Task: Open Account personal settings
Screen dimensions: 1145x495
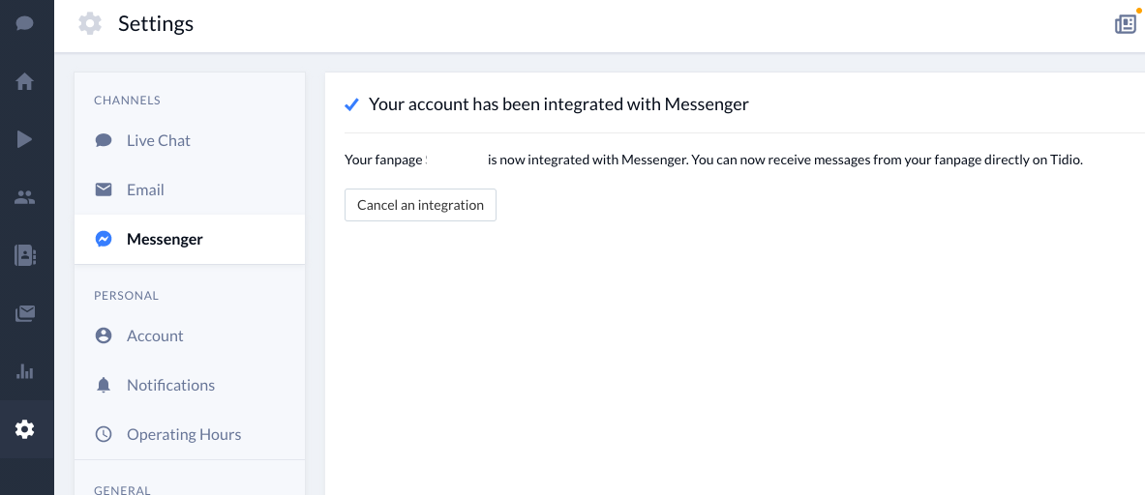Action: click(x=190, y=335)
